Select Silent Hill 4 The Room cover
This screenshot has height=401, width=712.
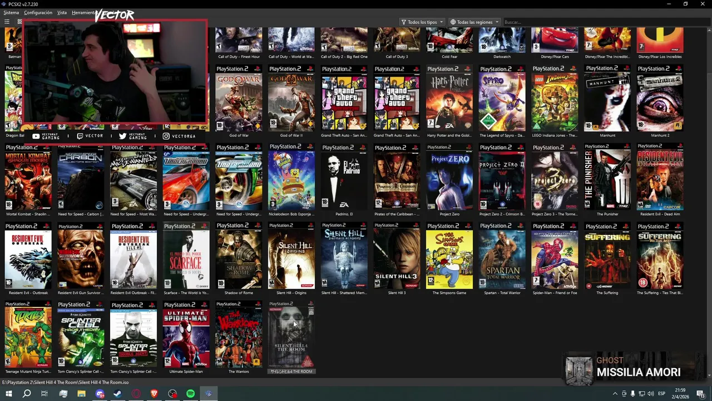(291, 334)
